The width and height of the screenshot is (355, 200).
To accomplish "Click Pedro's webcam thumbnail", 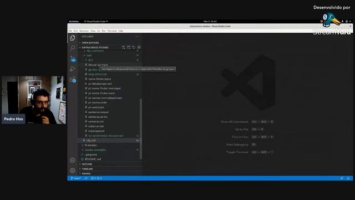I will (x=33, y=100).
